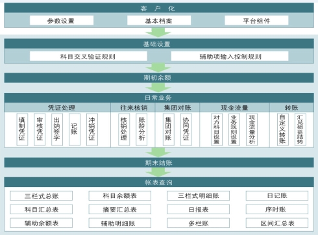Open the 摘要汇总表 report

120,209
